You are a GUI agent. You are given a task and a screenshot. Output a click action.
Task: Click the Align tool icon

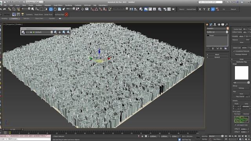click(136, 9)
